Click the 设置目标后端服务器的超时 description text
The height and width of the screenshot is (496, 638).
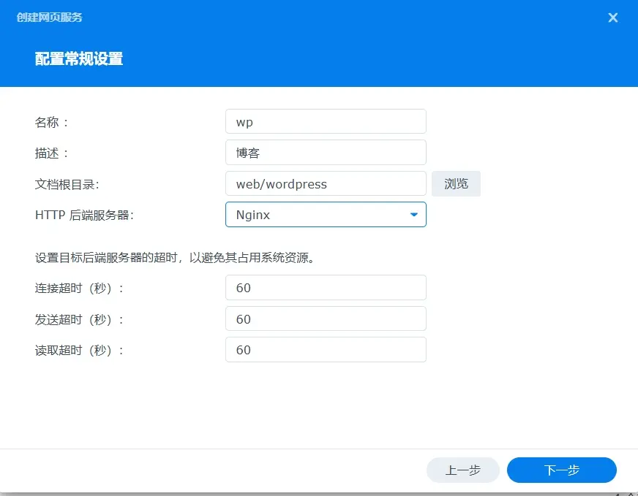pyautogui.click(x=175, y=258)
